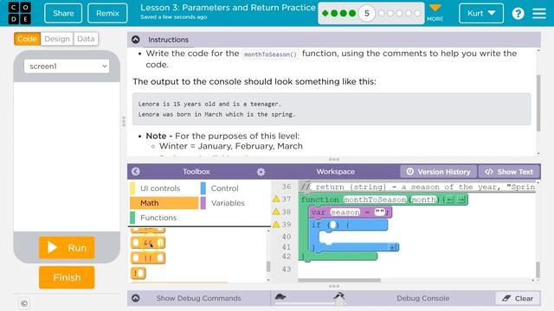
Task: Collapse the debug commands panel arrow
Action: 136,298
